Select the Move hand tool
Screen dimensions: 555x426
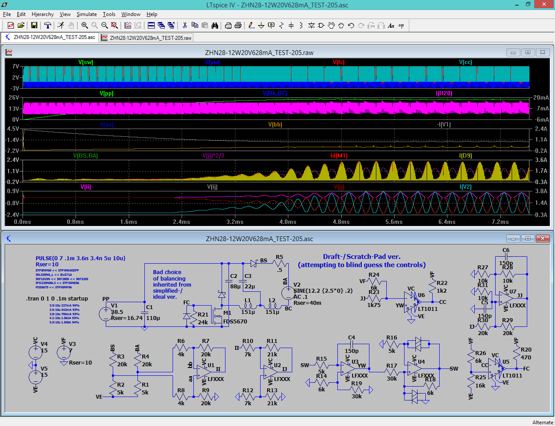[x=331, y=26]
